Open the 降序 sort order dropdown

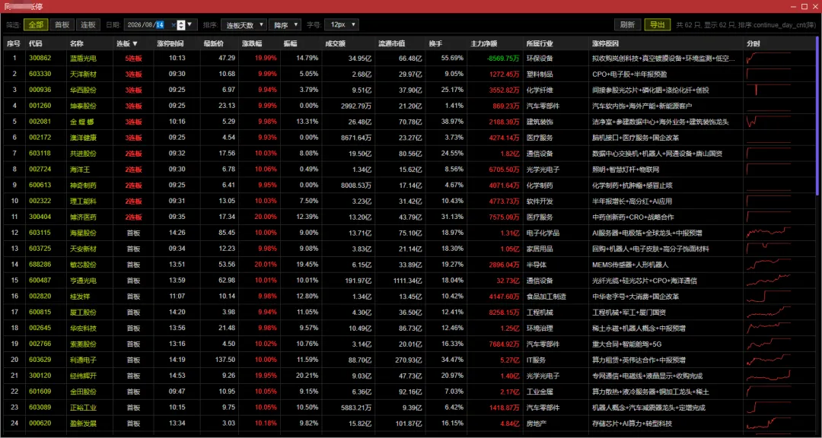(x=285, y=24)
